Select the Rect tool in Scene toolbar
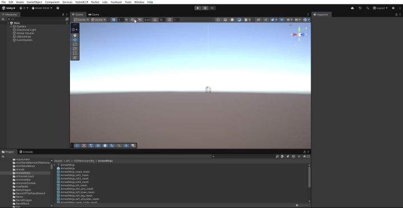The width and height of the screenshot is (403, 208). 75,53
